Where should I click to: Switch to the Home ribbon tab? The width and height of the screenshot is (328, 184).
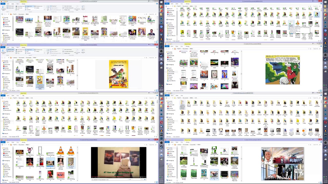pos(7,4)
